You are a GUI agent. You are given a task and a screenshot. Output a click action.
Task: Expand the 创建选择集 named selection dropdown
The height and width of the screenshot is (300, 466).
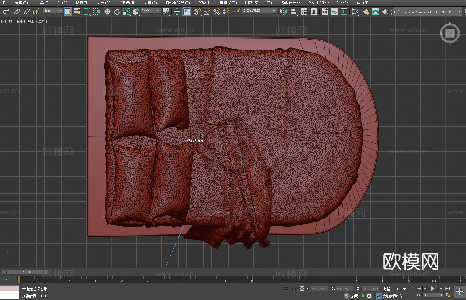click(259, 11)
